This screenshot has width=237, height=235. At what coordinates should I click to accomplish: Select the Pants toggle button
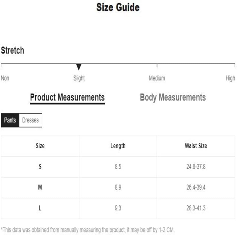click(x=10, y=120)
